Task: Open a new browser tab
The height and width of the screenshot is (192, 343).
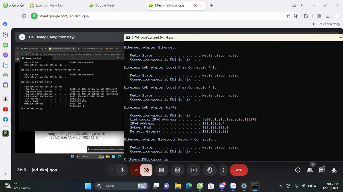Action: (x=211, y=5)
